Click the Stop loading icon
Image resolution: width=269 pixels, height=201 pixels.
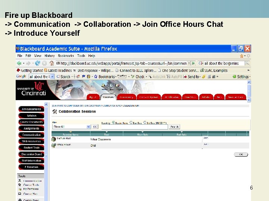[44, 63]
